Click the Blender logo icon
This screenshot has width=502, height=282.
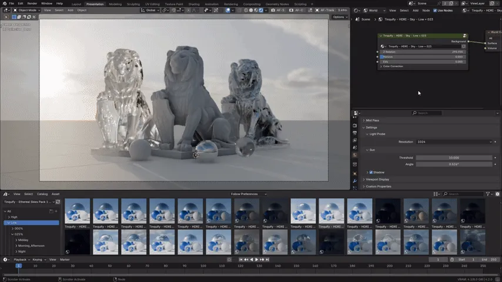[x=5, y=4]
